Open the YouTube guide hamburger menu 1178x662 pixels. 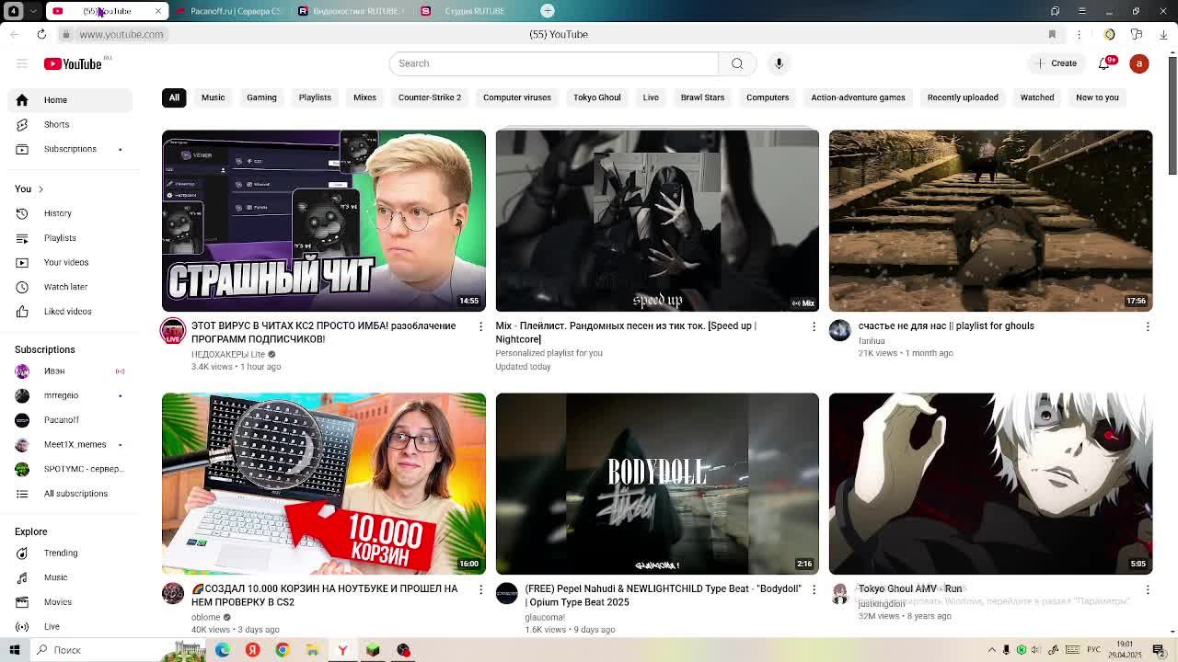[x=22, y=63]
